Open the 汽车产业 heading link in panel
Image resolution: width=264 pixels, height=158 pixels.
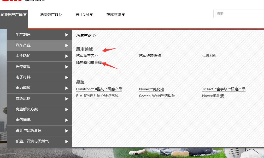pyautogui.click(x=86, y=35)
